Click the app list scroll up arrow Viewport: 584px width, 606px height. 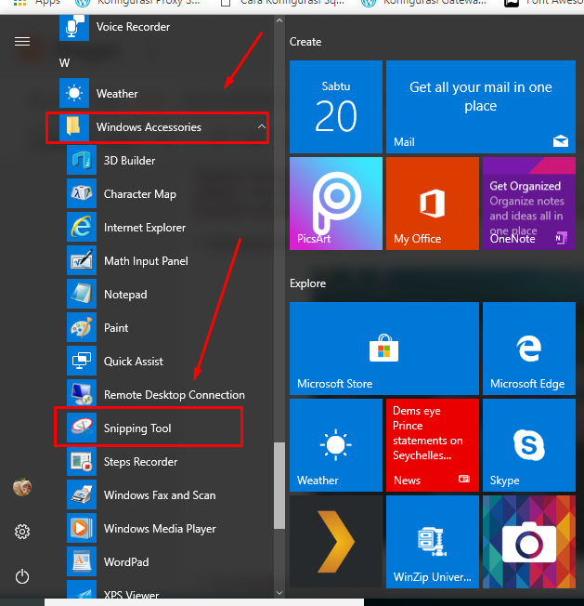pos(279,20)
